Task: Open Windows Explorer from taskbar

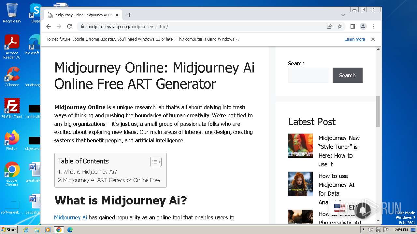Action: coord(37,230)
